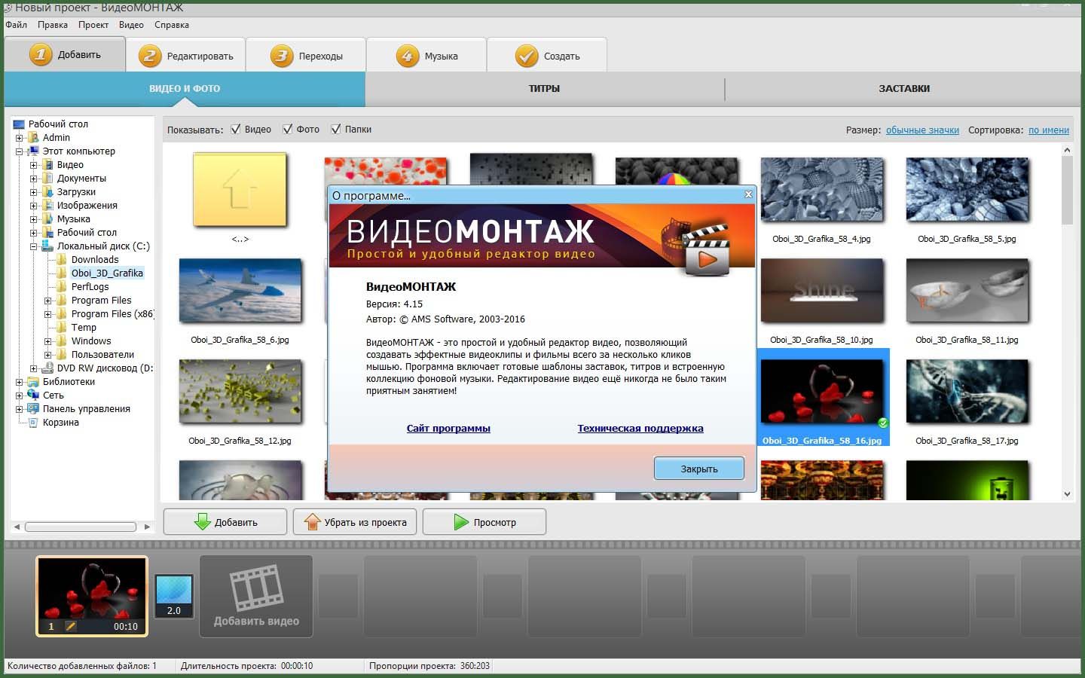
Task: Toggle the Папки checkbox in the Показывать filter
Action: click(336, 129)
